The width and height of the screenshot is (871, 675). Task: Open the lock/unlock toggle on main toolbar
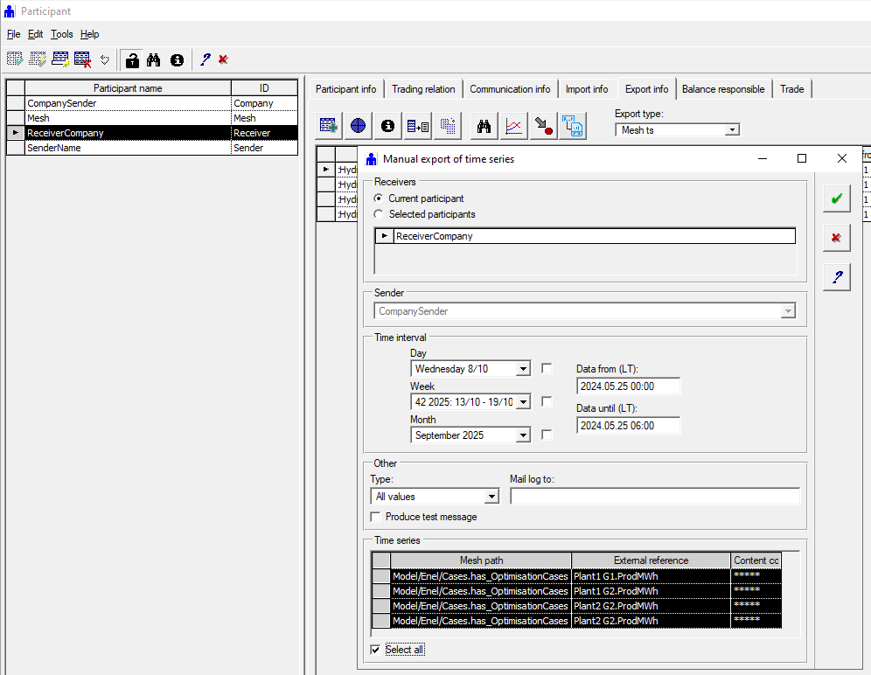pyautogui.click(x=131, y=59)
